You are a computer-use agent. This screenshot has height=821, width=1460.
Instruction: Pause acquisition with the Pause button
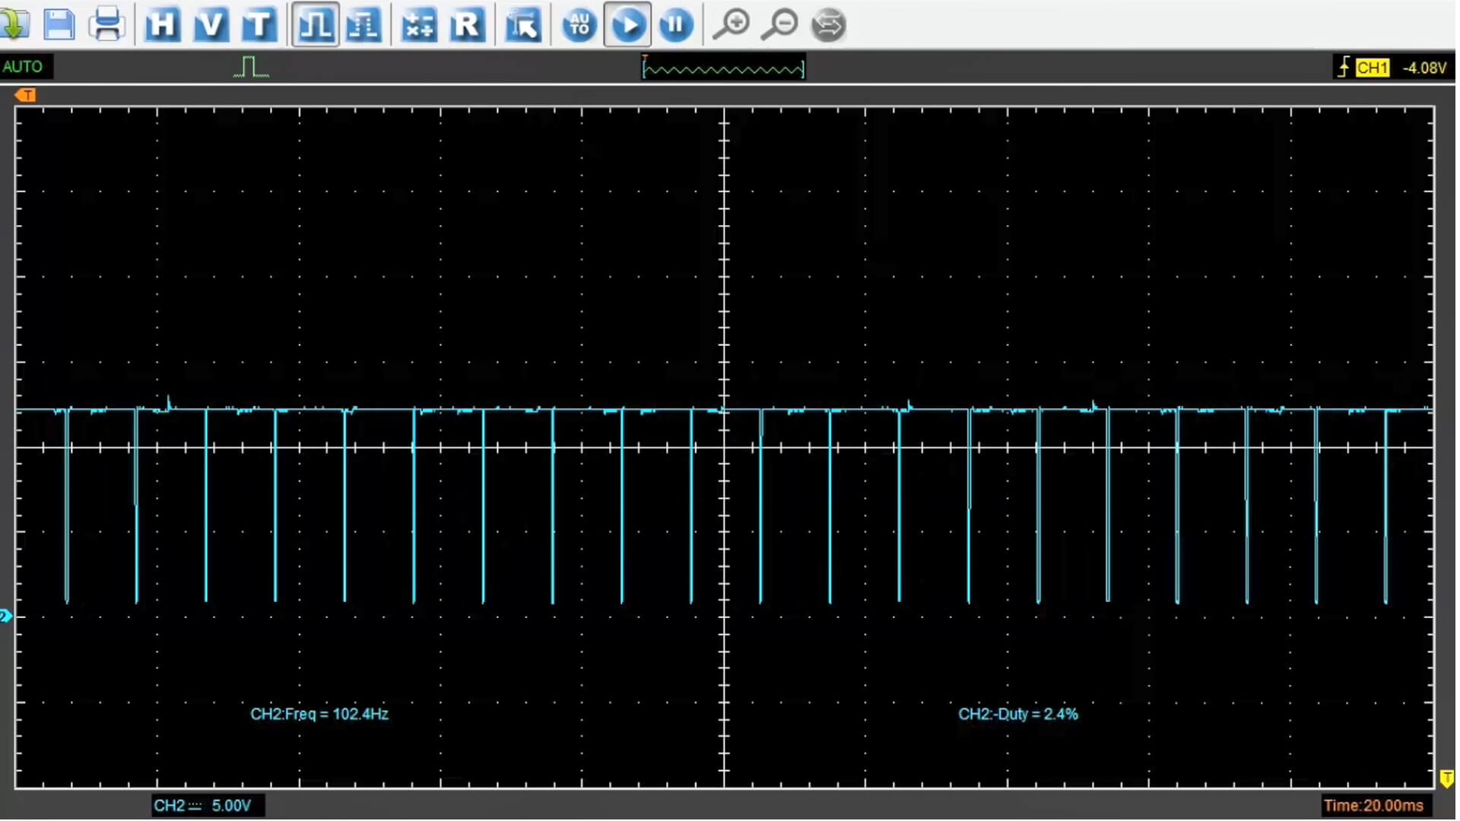(676, 24)
